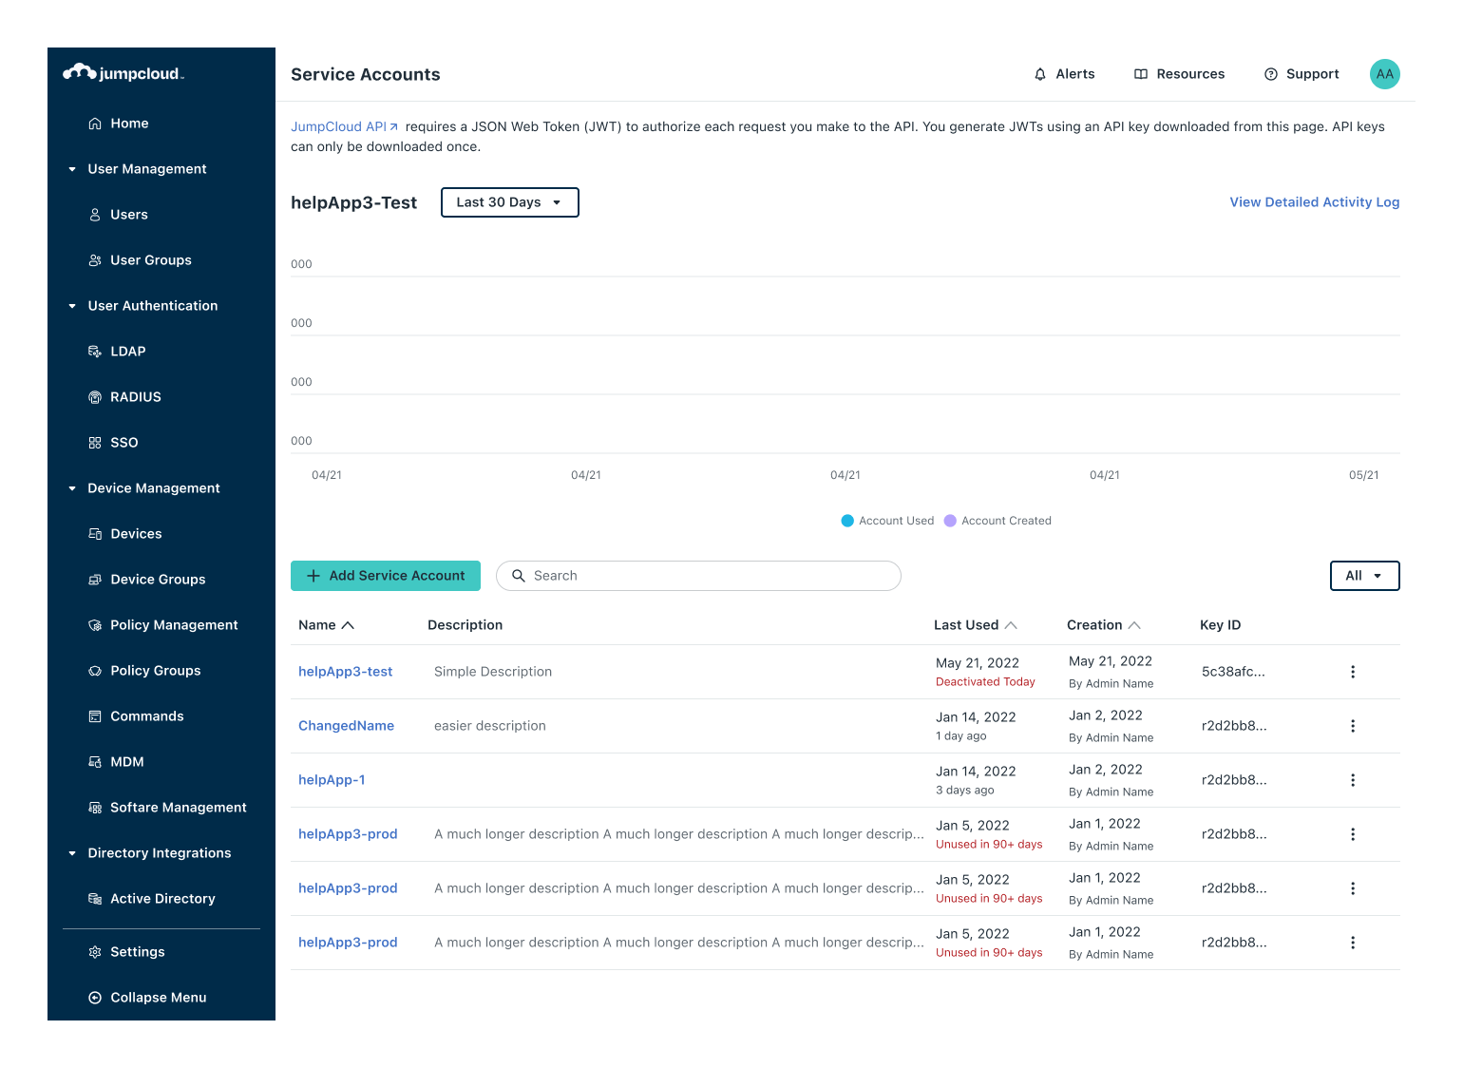Click the Collapse Menu icon

pos(95,998)
